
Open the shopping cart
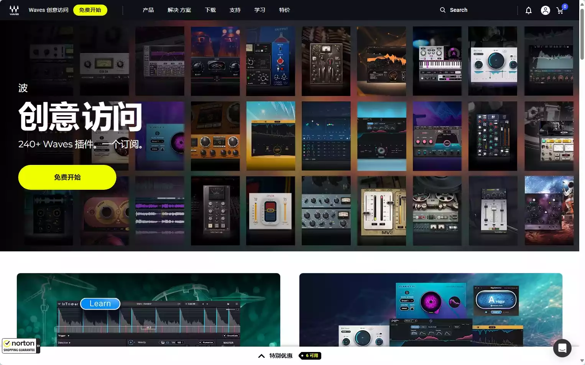coord(560,10)
